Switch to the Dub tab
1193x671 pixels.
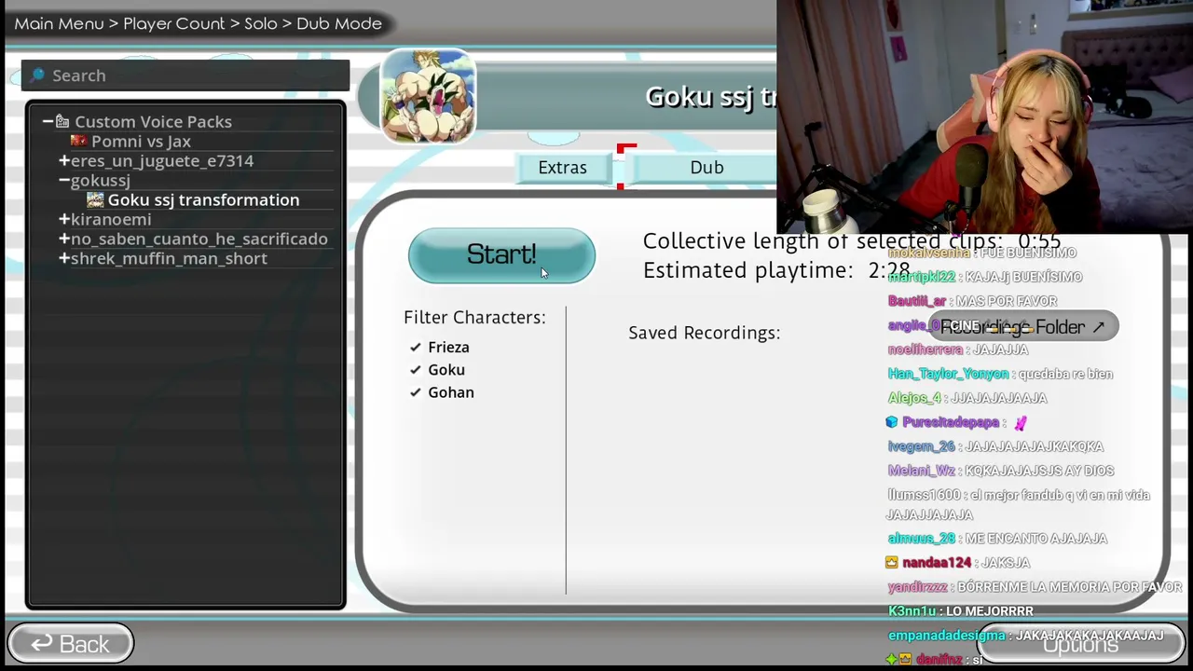(x=706, y=168)
